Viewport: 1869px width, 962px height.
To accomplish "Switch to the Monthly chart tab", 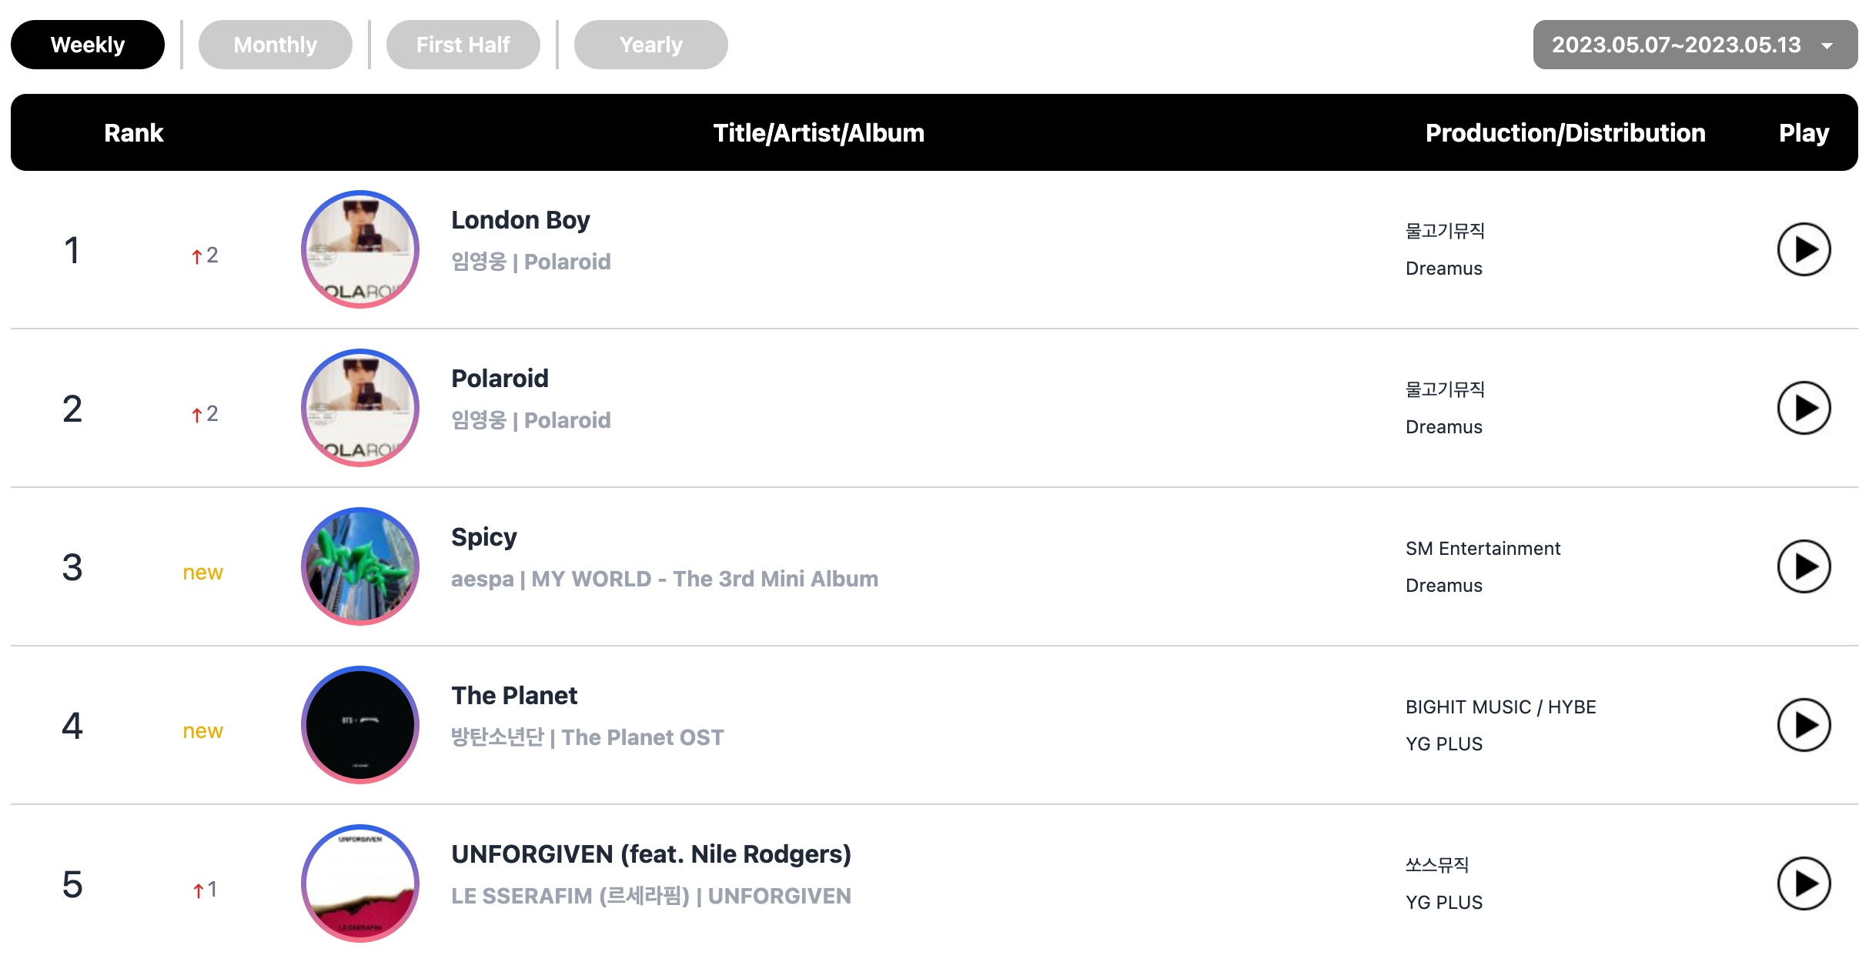I will pos(276,45).
